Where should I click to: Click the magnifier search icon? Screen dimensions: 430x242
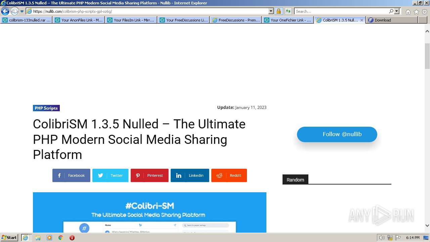[x=391, y=11]
